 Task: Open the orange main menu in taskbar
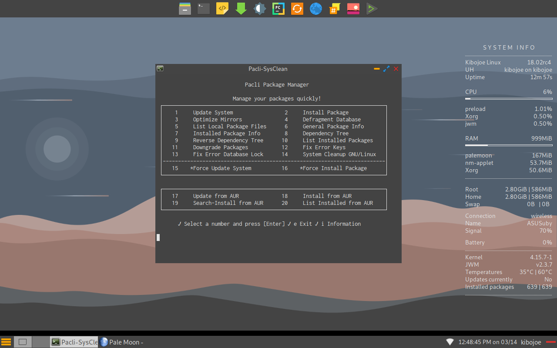coord(6,342)
